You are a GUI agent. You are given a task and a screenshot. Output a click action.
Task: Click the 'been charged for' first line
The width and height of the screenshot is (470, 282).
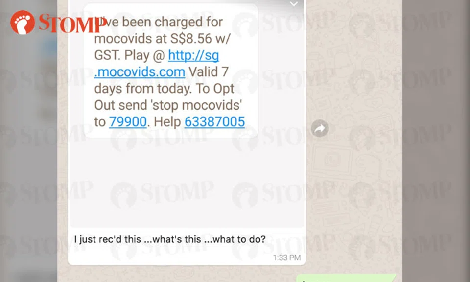(172, 22)
